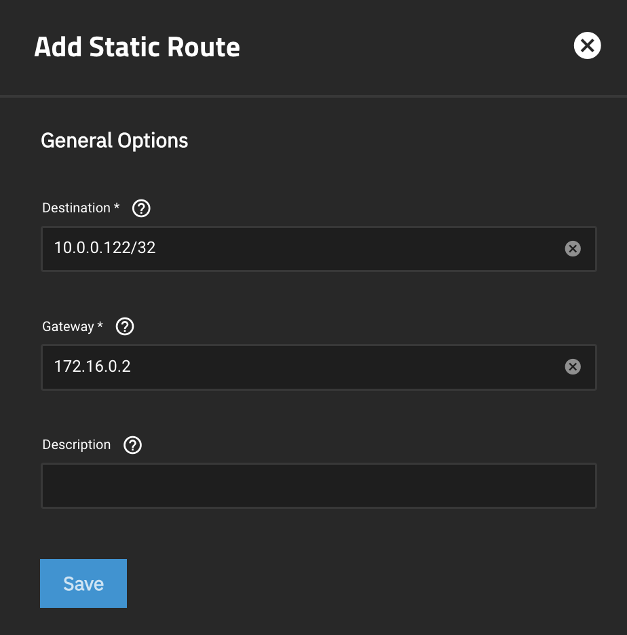Click the required asterisk beside Gateway
Screen dimensions: 627x635
[x=100, y=326]
